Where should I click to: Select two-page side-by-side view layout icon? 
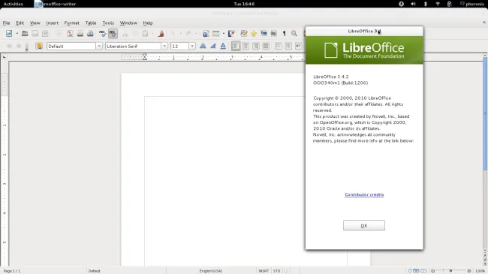click(x=416, y=270)
